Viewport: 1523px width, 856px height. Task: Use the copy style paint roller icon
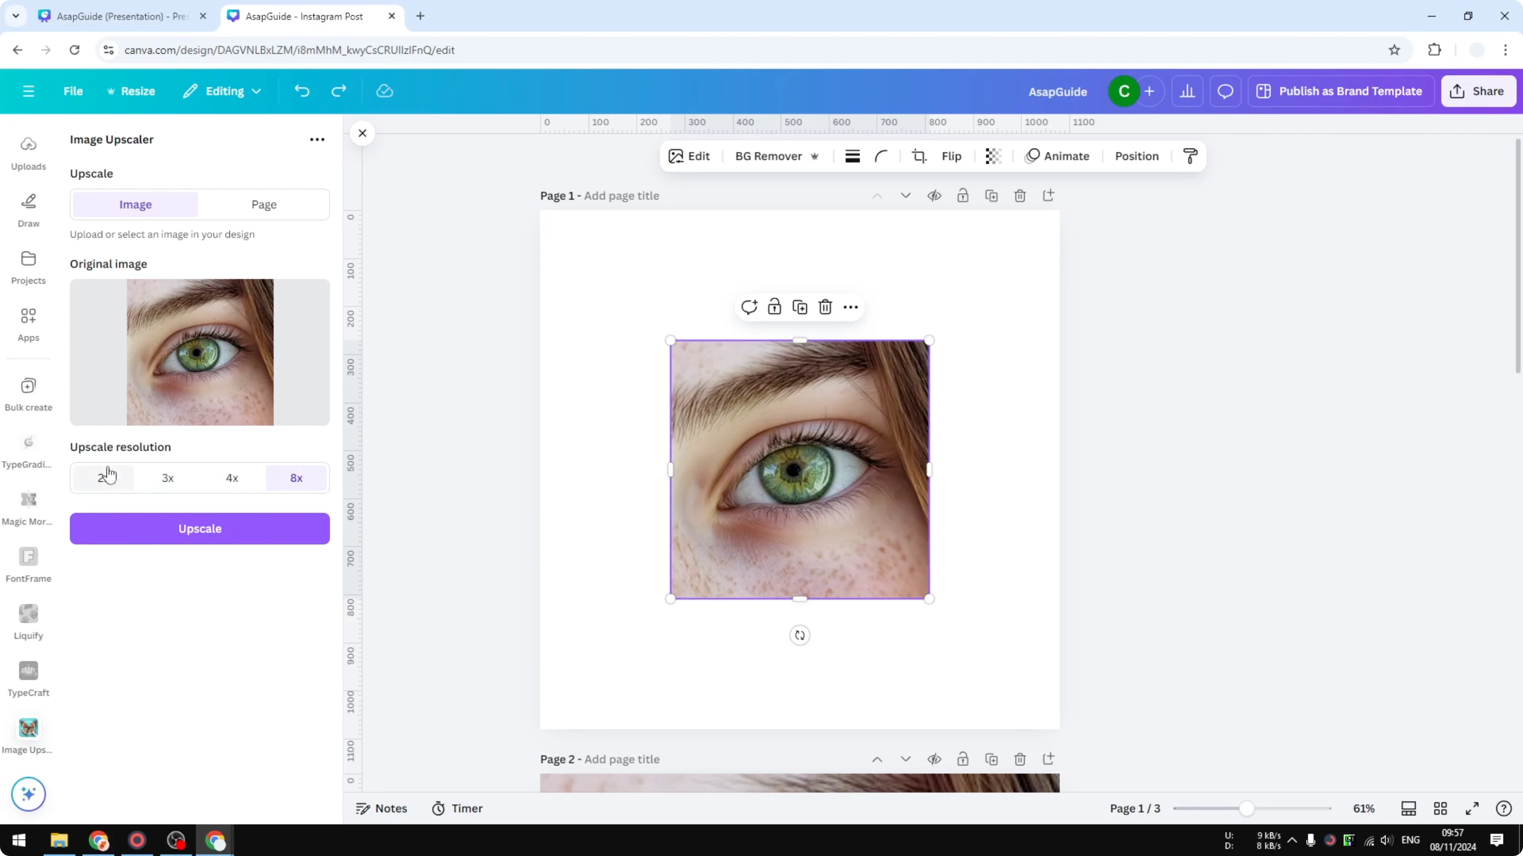[x=1190, y=155]
